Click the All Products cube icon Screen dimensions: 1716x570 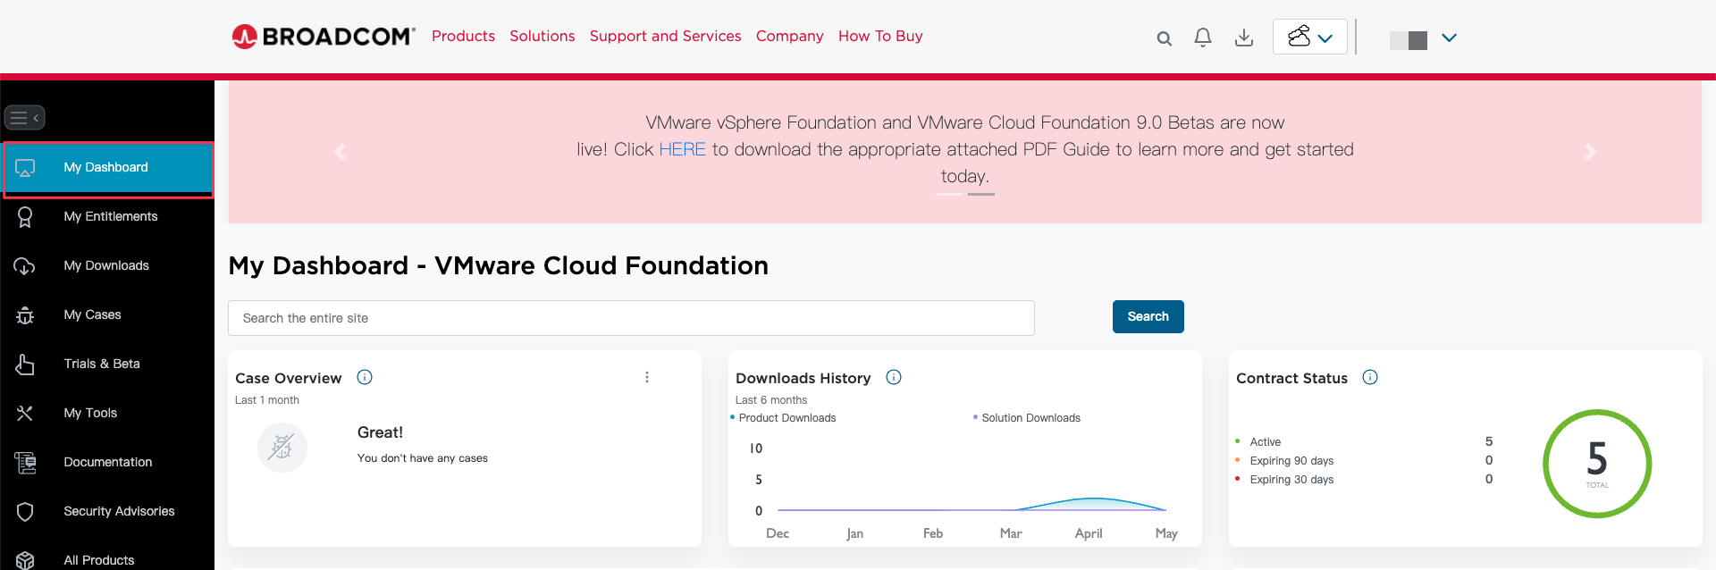[x=25, y=560]
